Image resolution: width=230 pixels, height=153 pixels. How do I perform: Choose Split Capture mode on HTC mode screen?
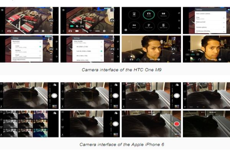tap(163, 26)
